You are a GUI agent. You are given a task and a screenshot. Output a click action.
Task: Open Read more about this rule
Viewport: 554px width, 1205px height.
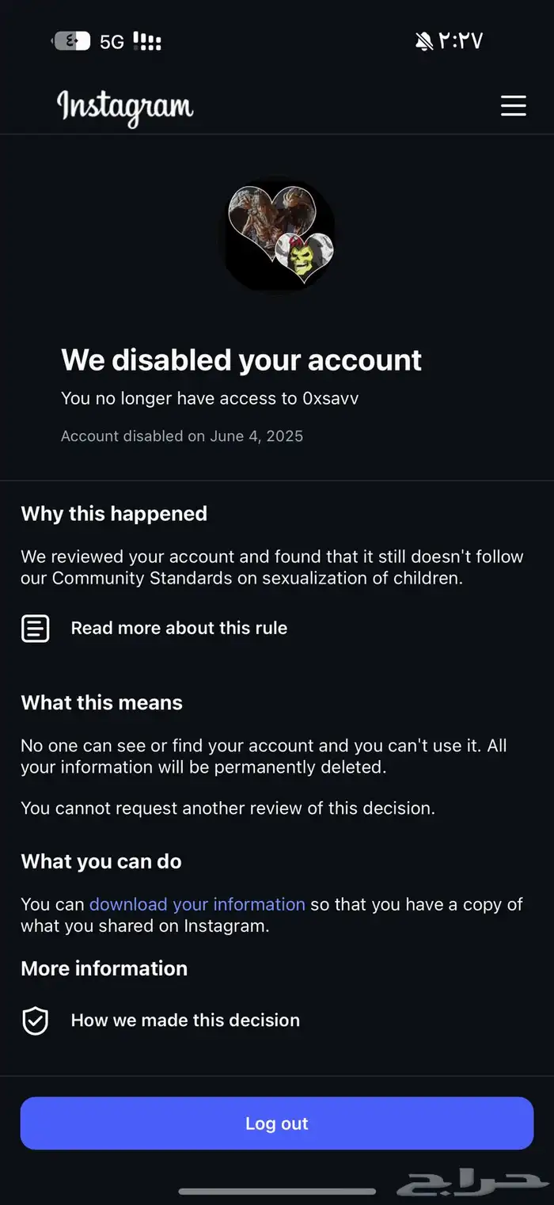click(179, 629)
